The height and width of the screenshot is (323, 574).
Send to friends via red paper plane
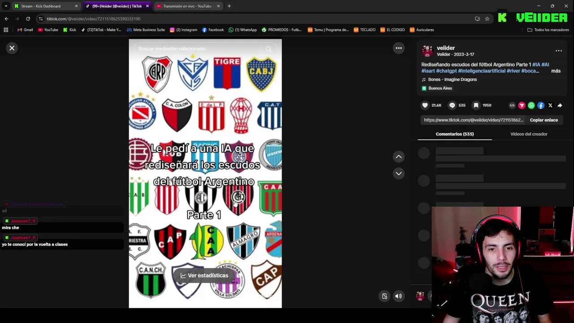click(x=522, y=105)
